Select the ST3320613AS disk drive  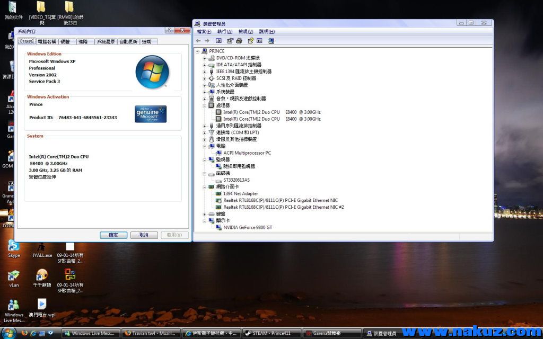coord(237,180)
